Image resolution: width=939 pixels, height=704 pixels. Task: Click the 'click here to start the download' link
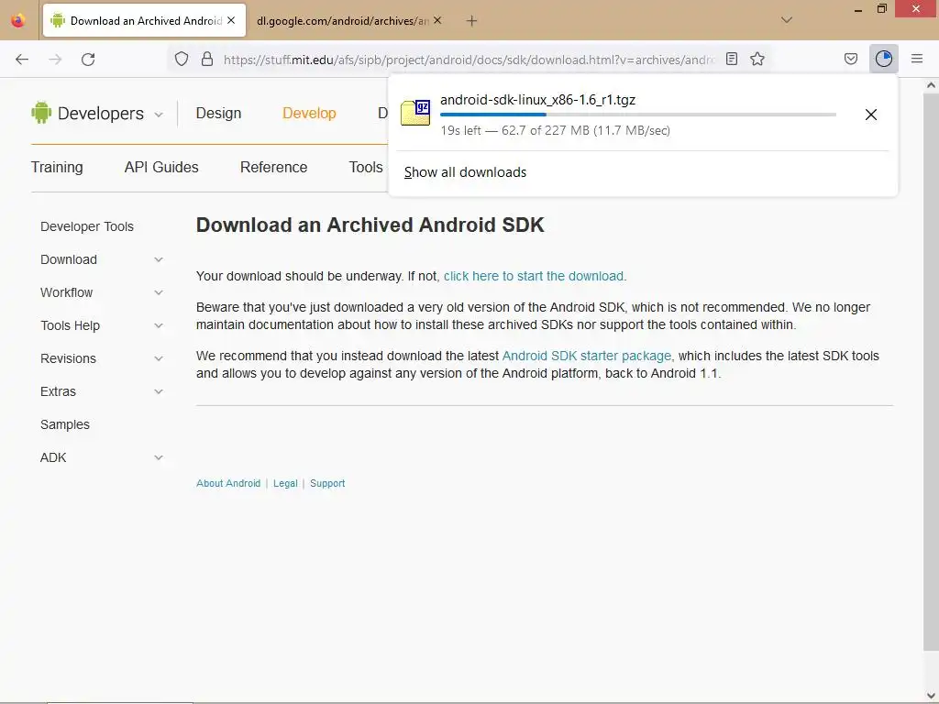coord(534,276)
